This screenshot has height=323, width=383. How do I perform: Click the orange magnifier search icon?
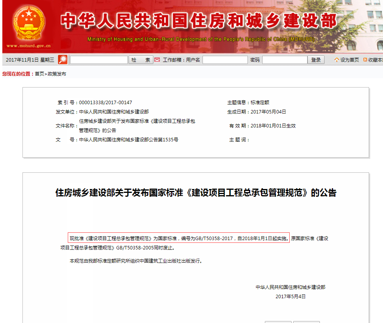click(x=63, y=60)
